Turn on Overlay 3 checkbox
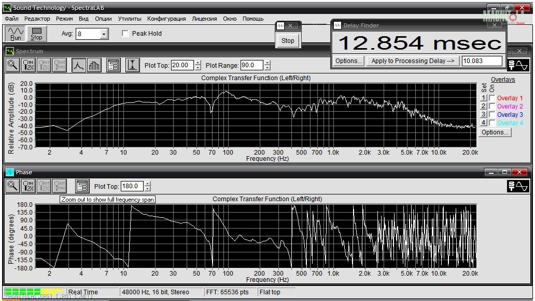Screen dimensions: 535x301 (492, 114)
